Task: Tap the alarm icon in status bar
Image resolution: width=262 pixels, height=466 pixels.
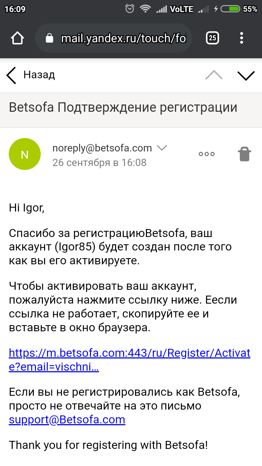Action: coord(130,9)
